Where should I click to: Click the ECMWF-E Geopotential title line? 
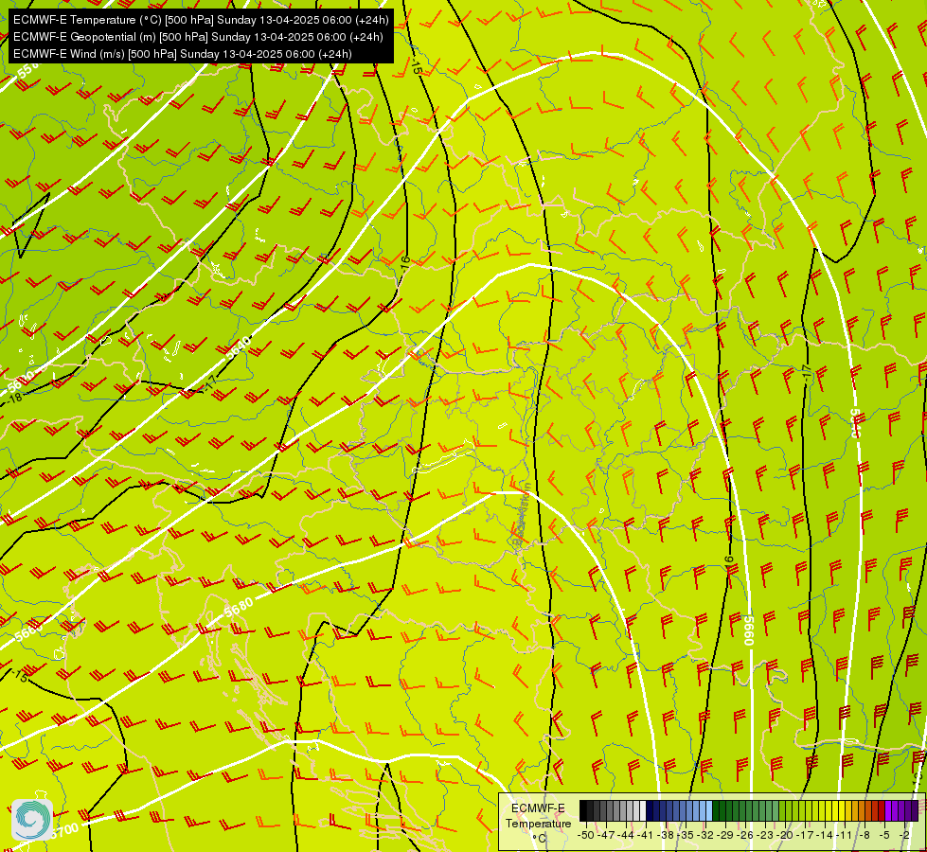click(x=198, y=37)
